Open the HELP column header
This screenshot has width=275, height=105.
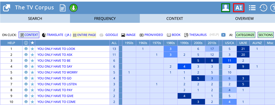[11, 43]
